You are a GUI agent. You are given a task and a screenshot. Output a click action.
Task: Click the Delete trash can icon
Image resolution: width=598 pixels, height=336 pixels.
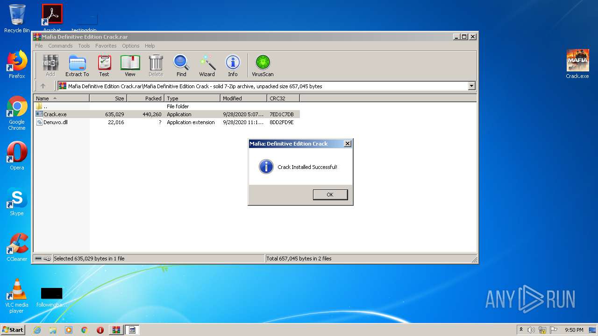click(x=156, y=66)
